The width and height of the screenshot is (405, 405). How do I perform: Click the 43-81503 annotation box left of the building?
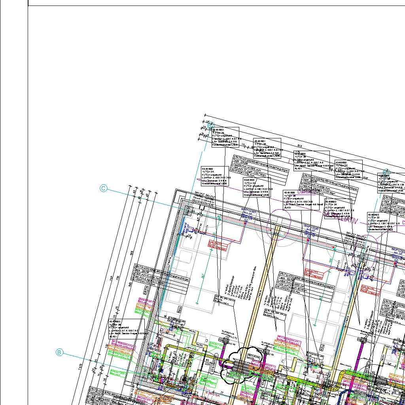(126, 329)
